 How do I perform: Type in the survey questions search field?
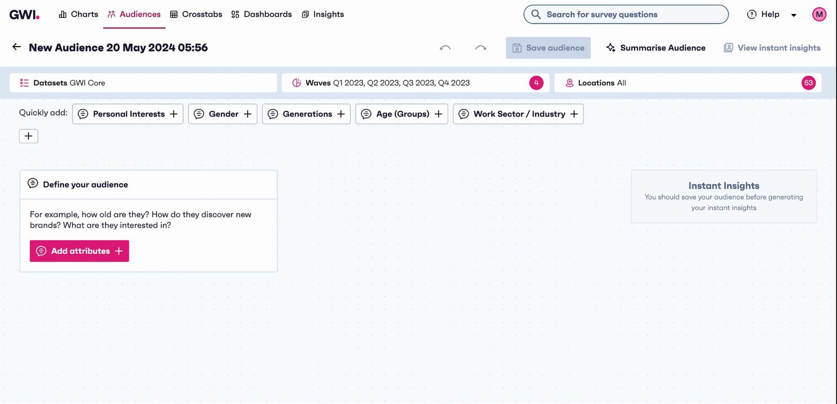(x=632, y=15)
